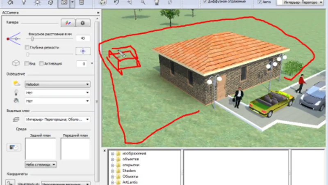Open the Objects inspector cube icon
Viewport: 328px width, 185px height.
50,2
